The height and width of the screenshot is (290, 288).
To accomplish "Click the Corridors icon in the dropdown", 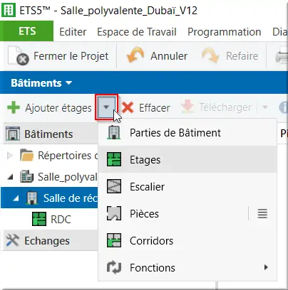I will 114,240.
